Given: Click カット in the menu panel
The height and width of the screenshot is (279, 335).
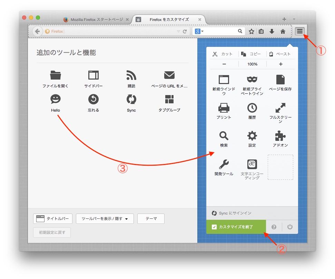Looking at the screenshot, I should 223,54.
